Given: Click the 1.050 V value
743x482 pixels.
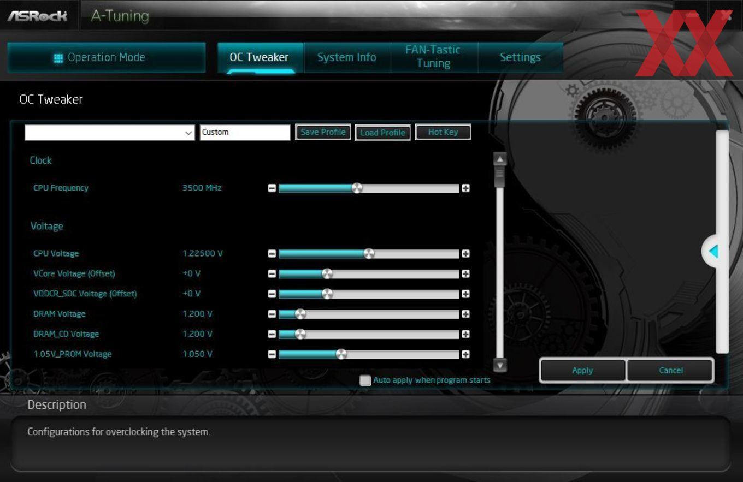Looking at the screenshot, I should [x=198, y=354].
